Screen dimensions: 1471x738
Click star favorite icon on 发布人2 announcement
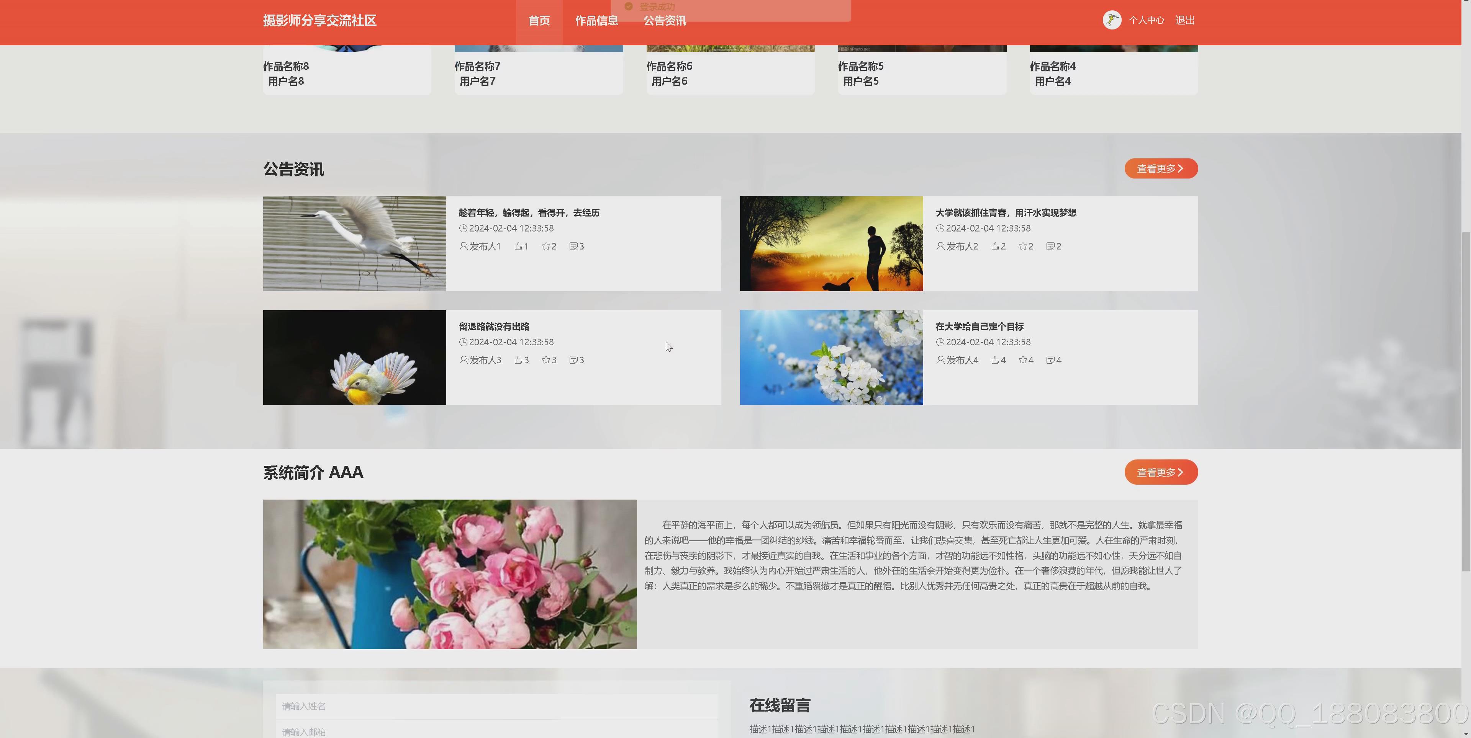coord(1023,246)
